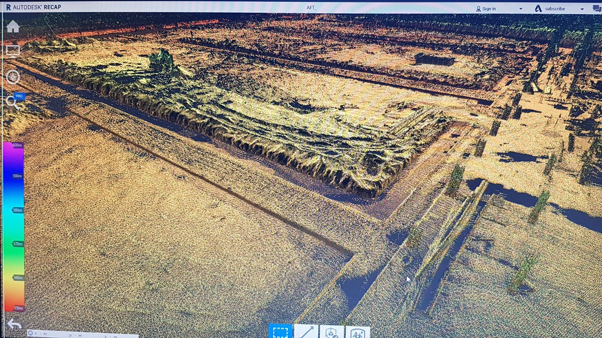Click the back arrow icon
Viewport: 602px width, 338px height.
14,325
